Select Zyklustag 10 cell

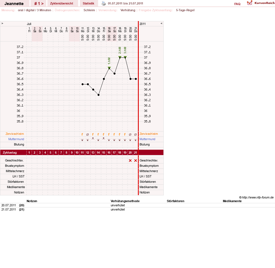(x=77, y=153)
